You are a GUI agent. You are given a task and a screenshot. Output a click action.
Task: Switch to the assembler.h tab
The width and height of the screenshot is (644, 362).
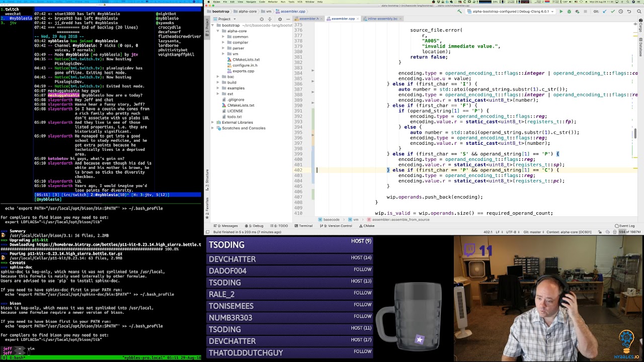(309, 19)
